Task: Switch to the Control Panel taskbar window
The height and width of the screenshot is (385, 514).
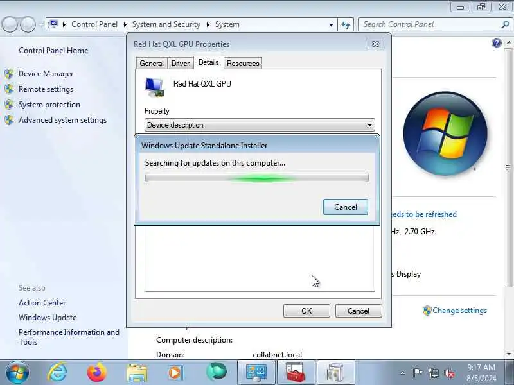Action: point(256,372)
